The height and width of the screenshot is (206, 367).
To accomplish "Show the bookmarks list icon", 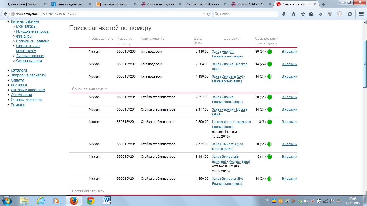I will tap(311, 14).
